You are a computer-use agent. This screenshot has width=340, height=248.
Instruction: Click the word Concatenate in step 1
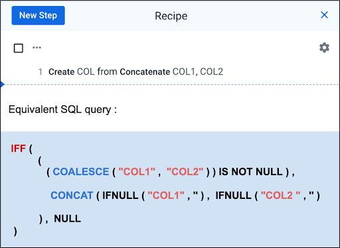145,72
